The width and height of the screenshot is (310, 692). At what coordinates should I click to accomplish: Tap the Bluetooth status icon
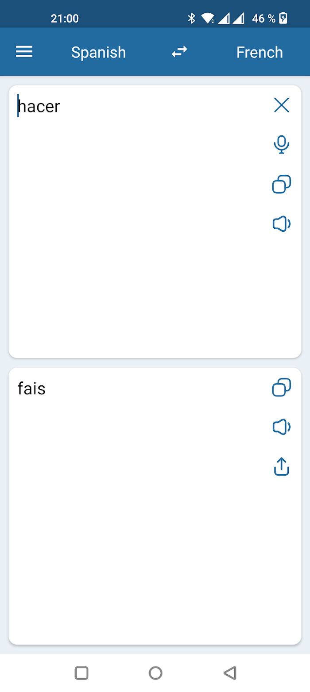(191, 18)
